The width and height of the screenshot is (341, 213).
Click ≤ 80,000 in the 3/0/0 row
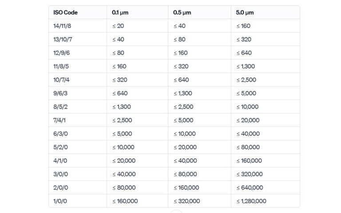(x=185, y=174)
